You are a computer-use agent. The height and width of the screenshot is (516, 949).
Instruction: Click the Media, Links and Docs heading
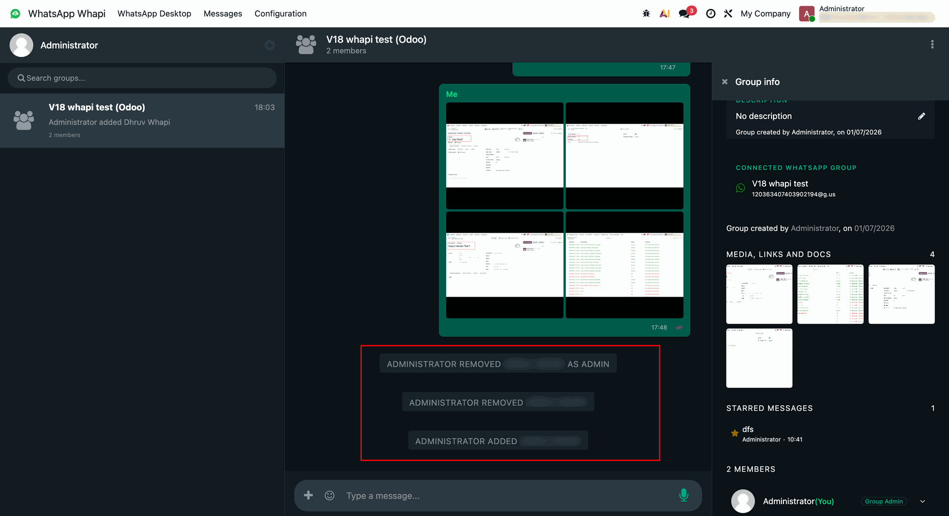point(778,255)
